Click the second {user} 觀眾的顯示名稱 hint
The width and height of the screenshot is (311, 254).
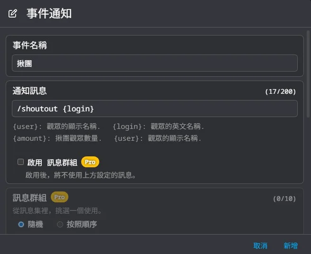158,138
